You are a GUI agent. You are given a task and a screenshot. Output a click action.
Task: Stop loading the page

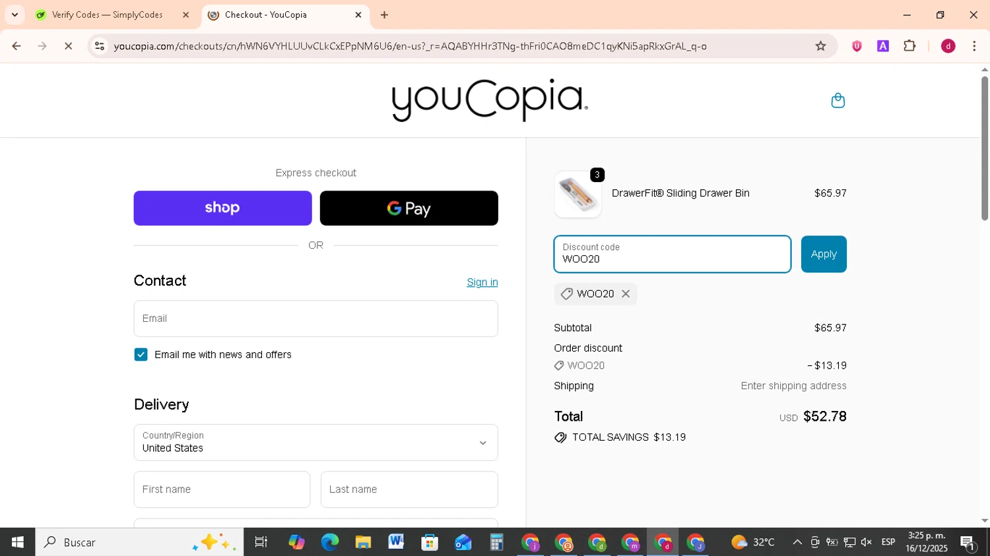68,46
